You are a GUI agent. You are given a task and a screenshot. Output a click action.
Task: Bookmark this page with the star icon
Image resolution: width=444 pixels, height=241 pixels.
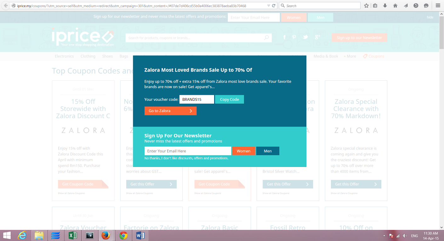click(x=366, y=6)
